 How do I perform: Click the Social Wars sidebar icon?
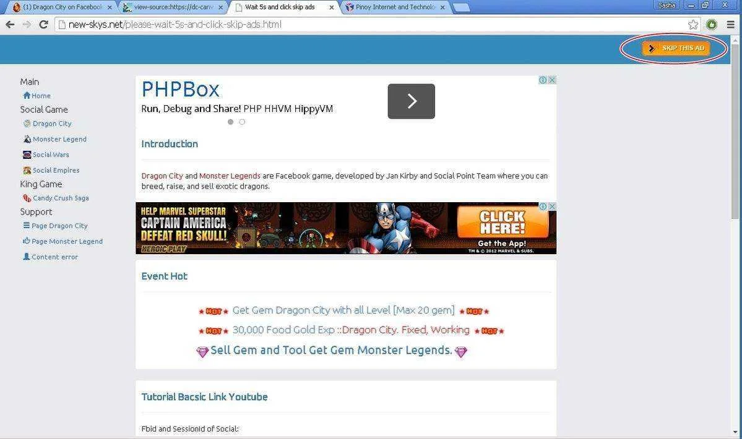[27, 155]
